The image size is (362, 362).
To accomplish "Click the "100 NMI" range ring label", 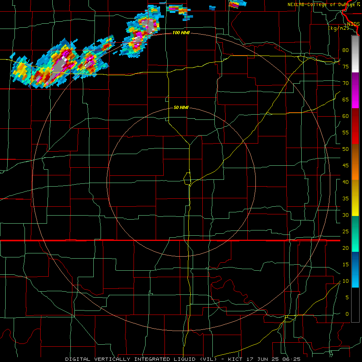I will 181,33.
